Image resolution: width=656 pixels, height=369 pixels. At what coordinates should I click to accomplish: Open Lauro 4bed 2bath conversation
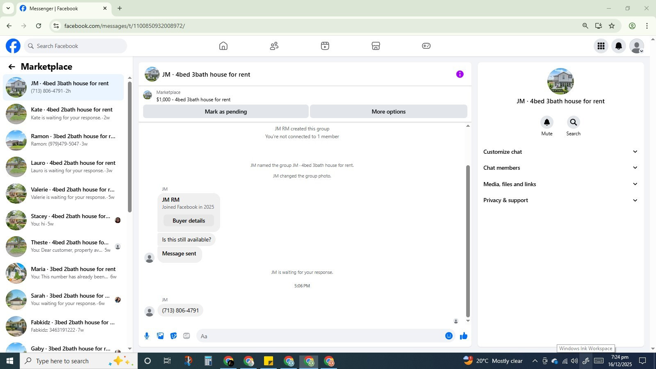click(x=64, y=167)
